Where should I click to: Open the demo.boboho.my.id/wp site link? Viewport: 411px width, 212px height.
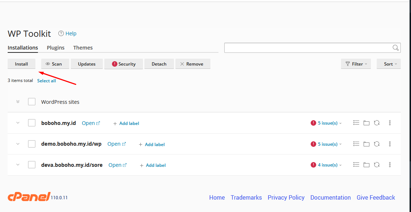click(x=117, y=144)
